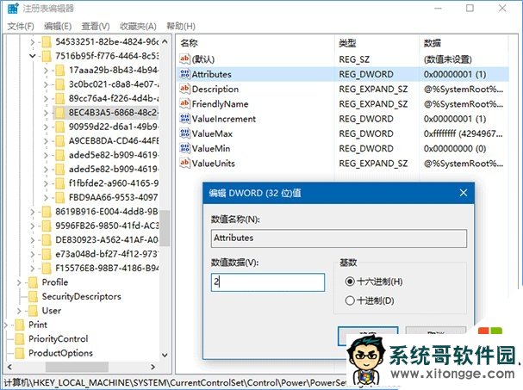Expand the 8EC4B3A5-6868 tree node

(46, 113)
